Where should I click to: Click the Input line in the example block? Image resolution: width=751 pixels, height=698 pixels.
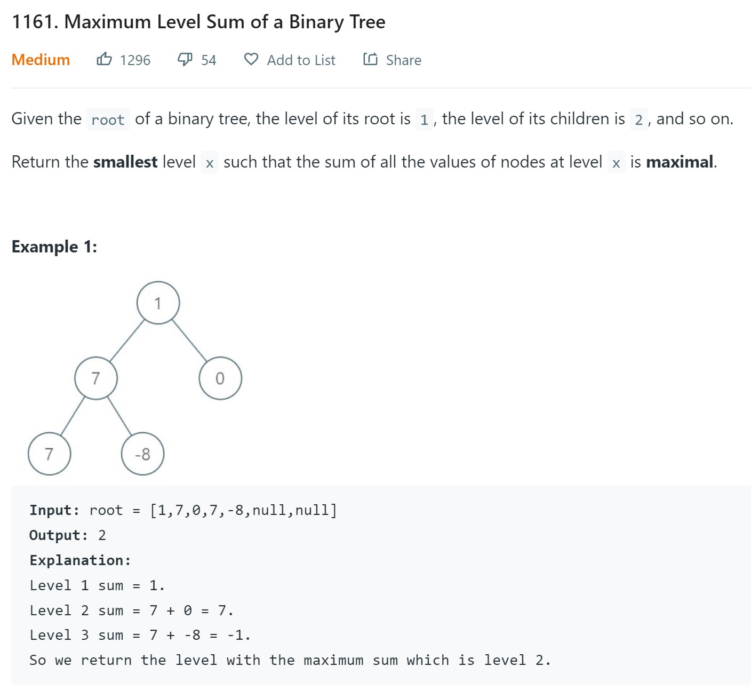pyautogui.click(x=183, y=510)
